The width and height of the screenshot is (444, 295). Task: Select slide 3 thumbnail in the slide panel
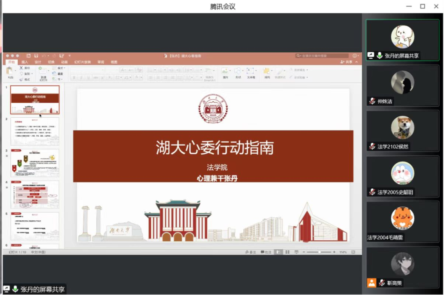coord(35,163)
